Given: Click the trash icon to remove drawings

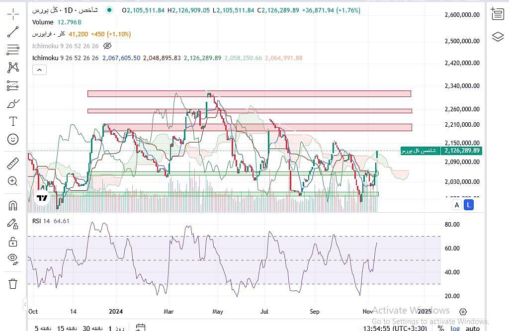Looking at the screenshot, I should click(13, 284).
